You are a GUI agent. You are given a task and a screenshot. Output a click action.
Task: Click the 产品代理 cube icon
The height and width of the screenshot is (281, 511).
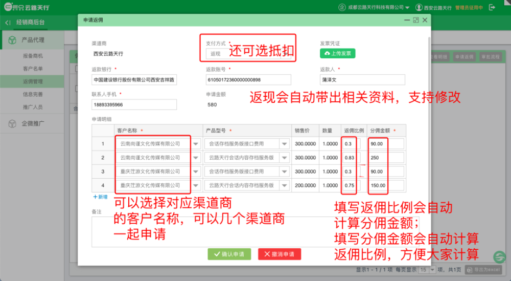pos(12,40)
